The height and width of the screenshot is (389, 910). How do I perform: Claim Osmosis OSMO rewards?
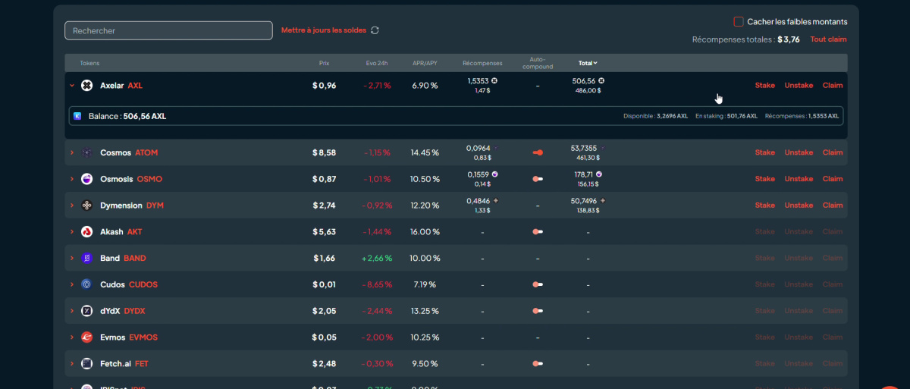(x=833, y=179)
